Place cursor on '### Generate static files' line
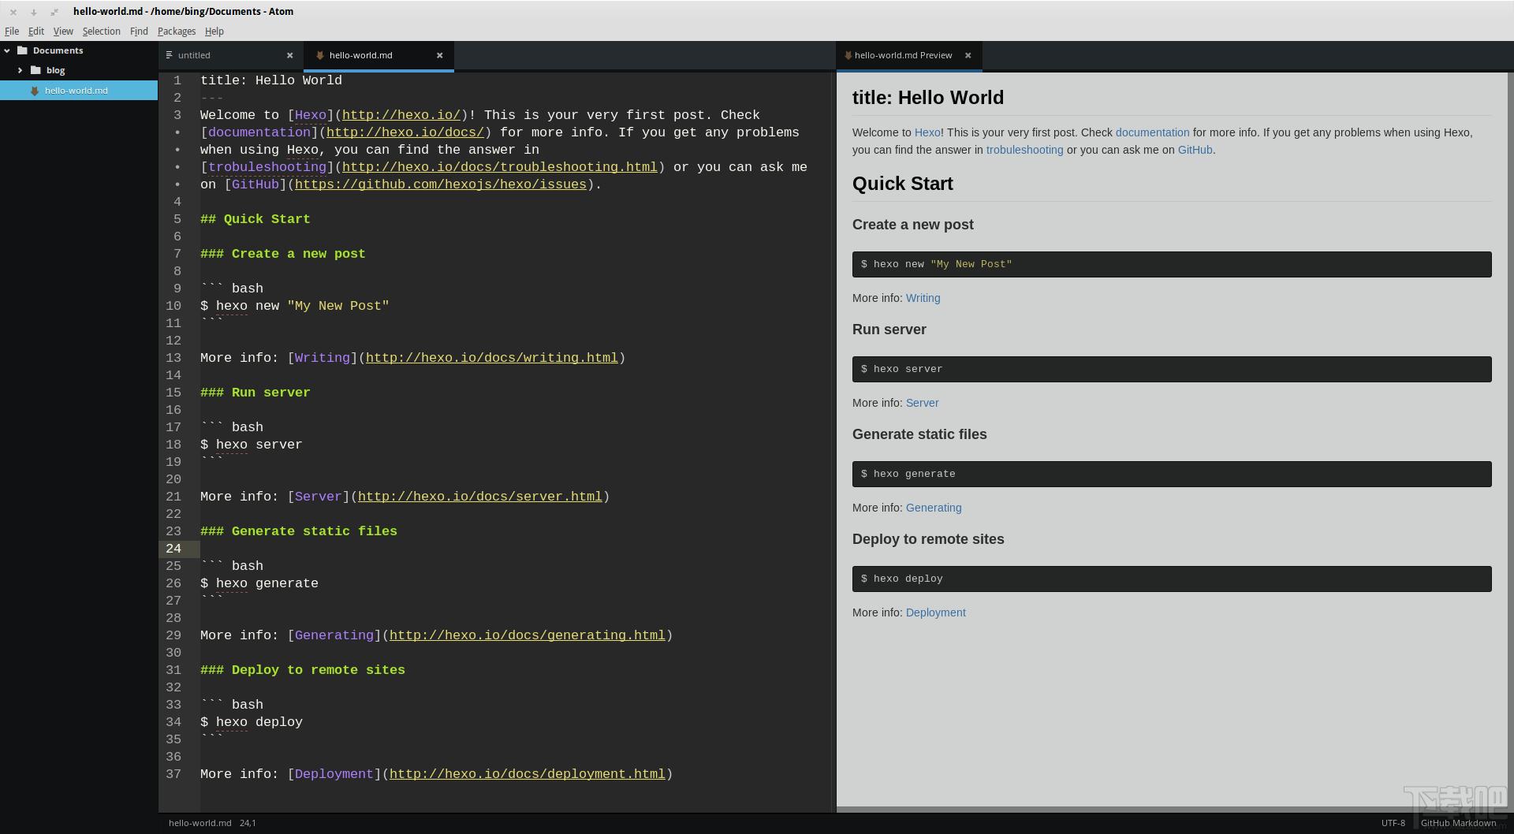 pyautogui.click(x=299, y=531)
